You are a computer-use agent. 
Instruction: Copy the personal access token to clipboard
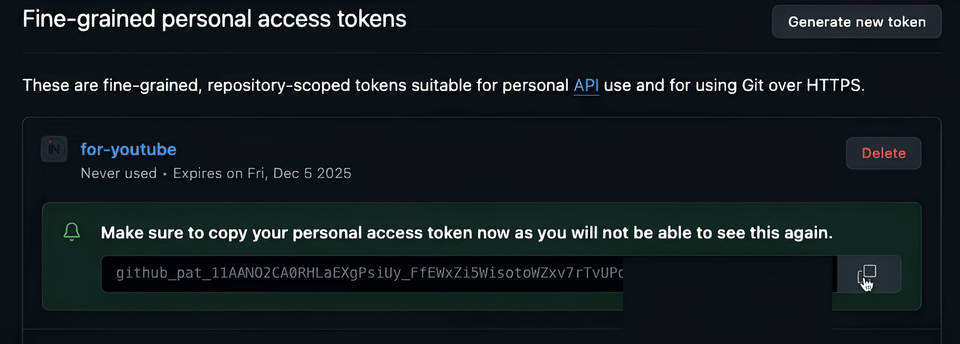(868, 274)
